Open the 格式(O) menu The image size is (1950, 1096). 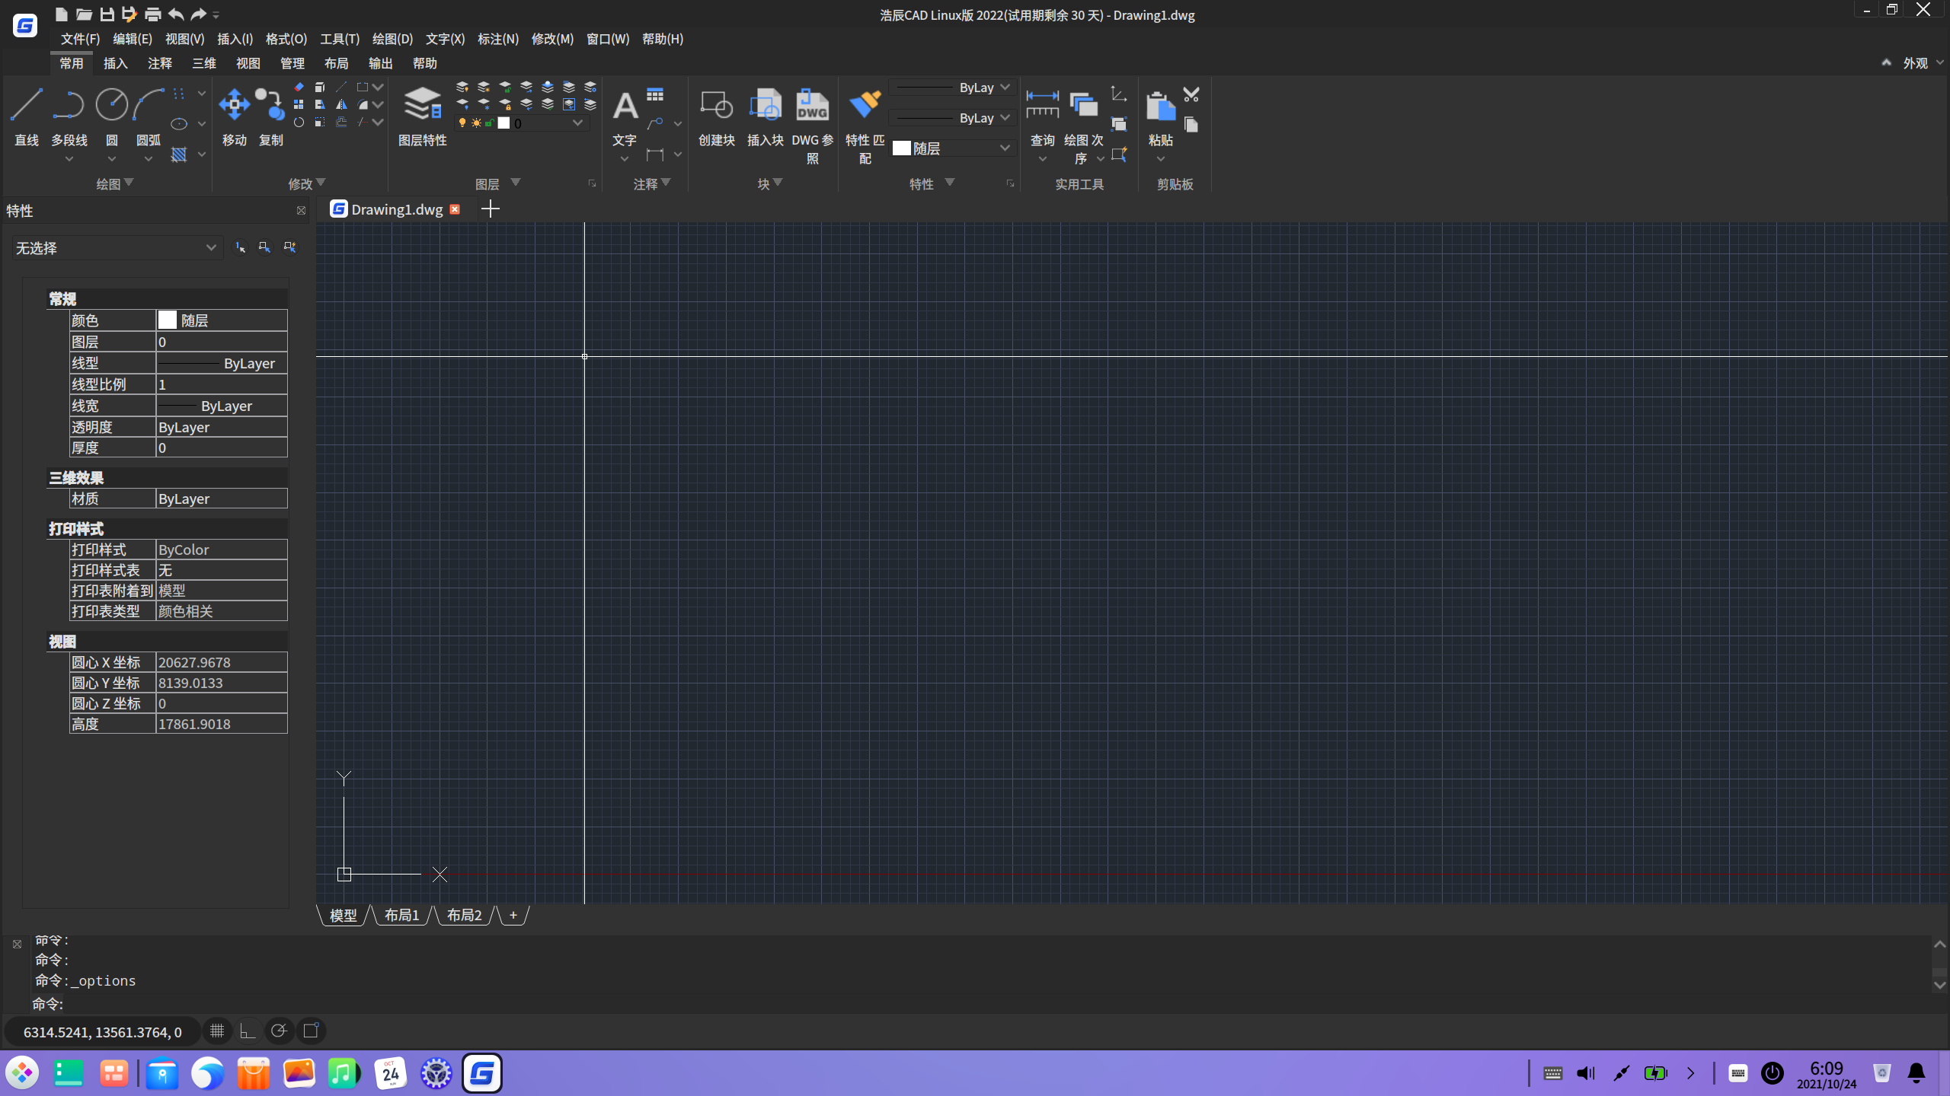tap(286, 39)
